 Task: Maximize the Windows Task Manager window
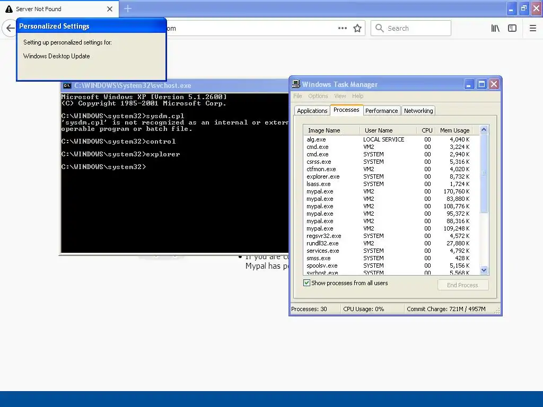(x=481, y=84)
